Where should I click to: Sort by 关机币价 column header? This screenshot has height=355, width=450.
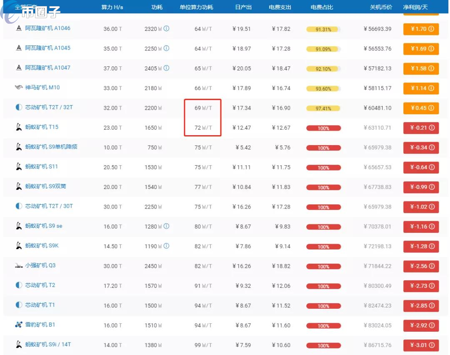tap(380, 7)
